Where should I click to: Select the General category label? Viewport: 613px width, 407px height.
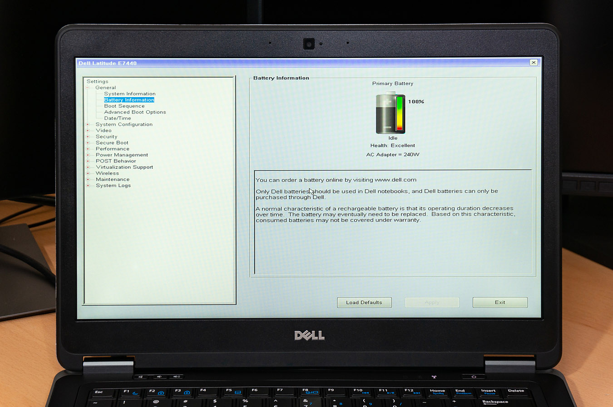(x=105, y=88)
